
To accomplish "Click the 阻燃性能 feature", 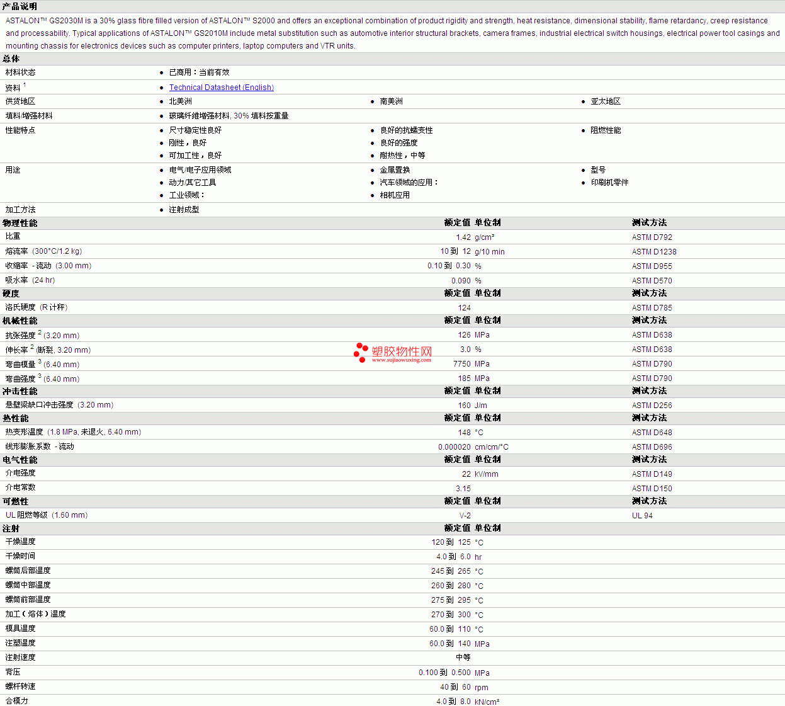I will [x=606, y=130].
